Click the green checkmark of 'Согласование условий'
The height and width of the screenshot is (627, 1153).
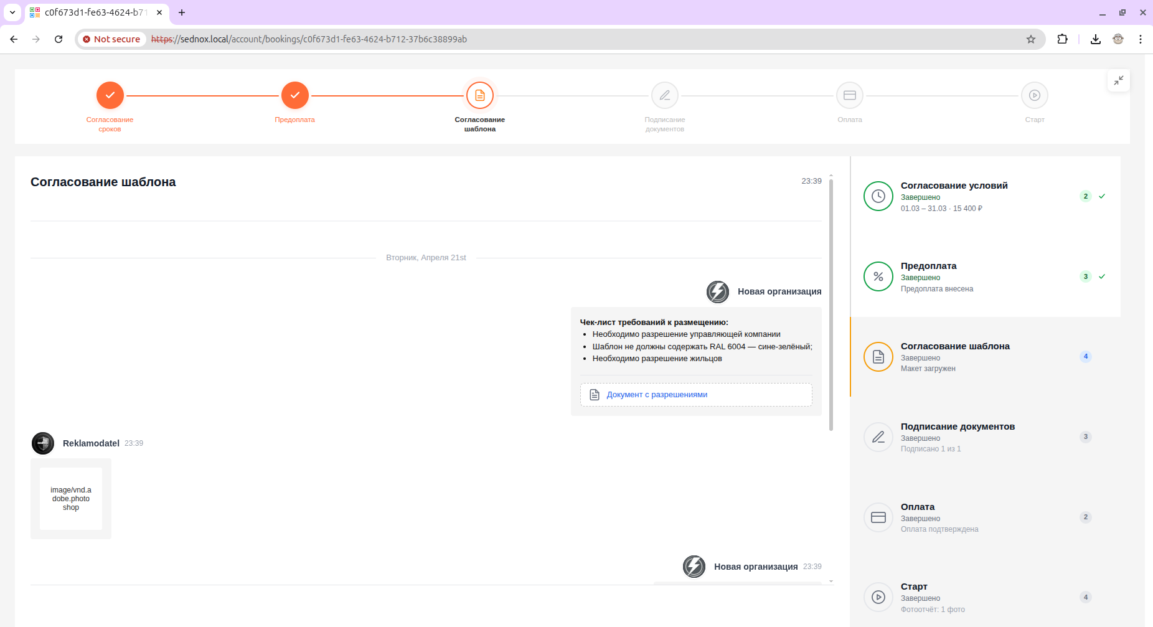1102,196
